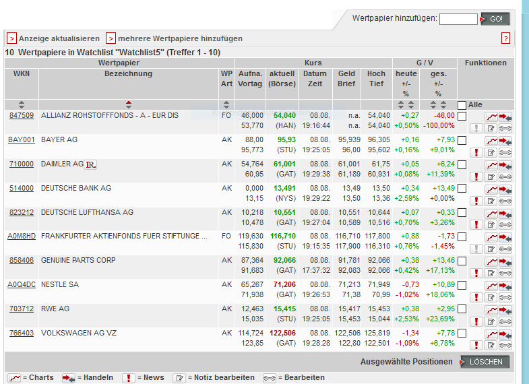This screenshot has width=529, height=384.
Task: Click trade icon in BAYER AG row
Action: coord(505,141)
